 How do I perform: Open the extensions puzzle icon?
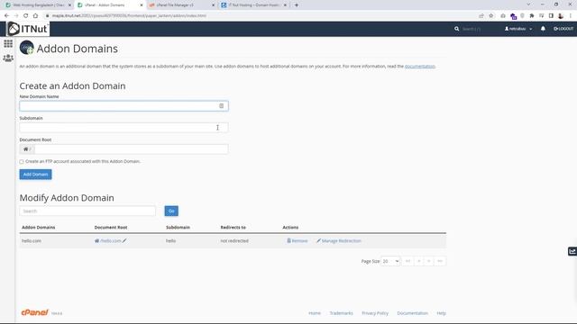[532, 16]
